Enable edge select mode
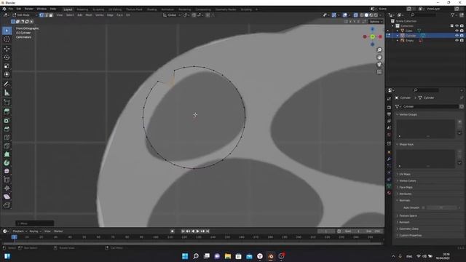The height and width of the screenshot is (262, 466). [46, 15]
